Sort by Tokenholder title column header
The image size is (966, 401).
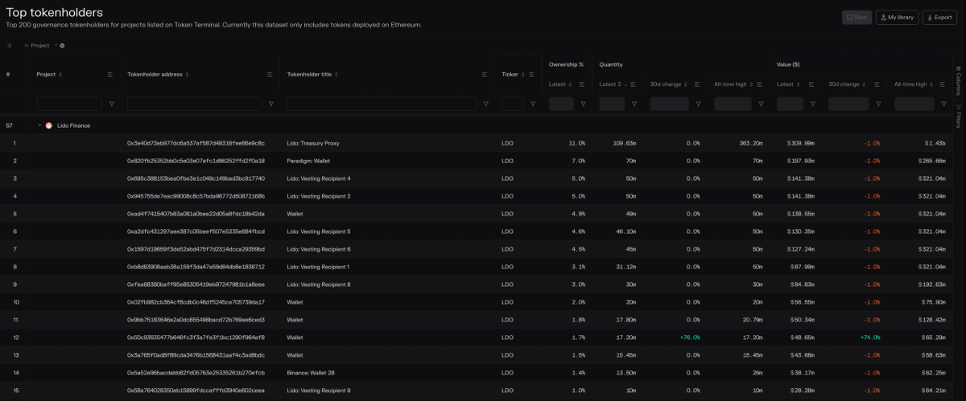point(313,75)
